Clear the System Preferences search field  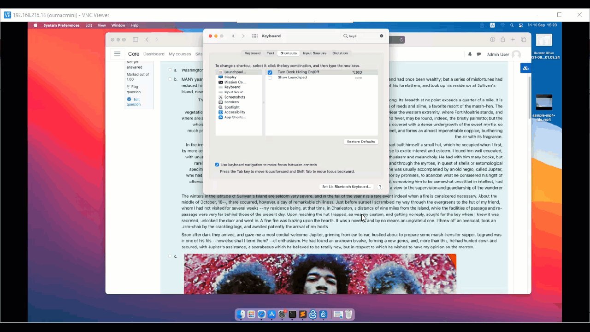click(x=381, y=36)
